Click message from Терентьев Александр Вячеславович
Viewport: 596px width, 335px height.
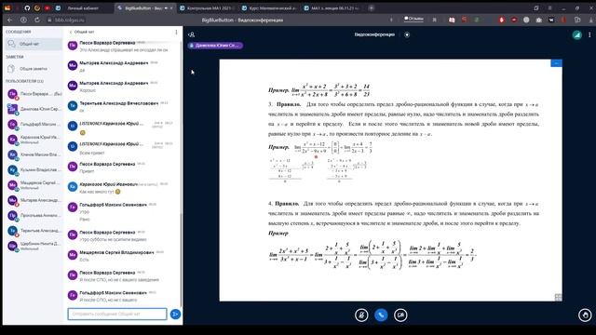(120, 107)
